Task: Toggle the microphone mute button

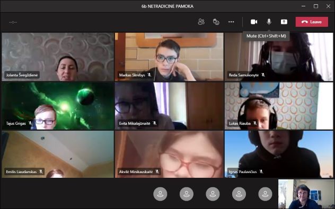Action: (x=269, y=22)
